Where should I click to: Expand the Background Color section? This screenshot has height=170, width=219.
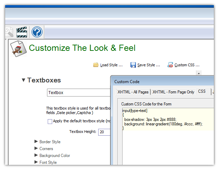36,155
